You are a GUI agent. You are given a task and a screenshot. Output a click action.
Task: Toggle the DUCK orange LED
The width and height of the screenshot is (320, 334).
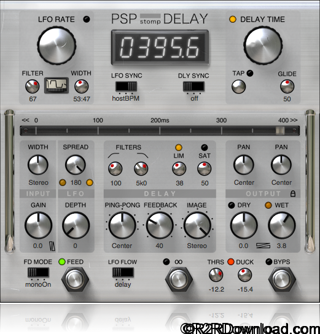click(231, 262)
